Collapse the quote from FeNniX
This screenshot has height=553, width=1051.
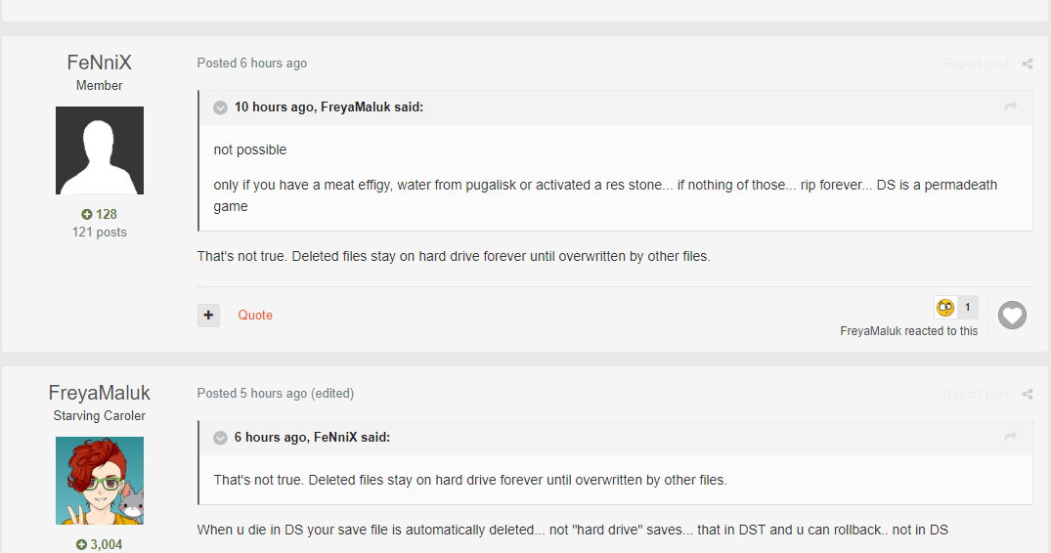pos(221,438)
